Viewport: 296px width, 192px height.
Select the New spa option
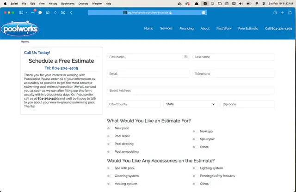[195, 132]
